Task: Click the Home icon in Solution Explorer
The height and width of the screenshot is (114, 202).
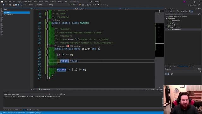Action: tap(171, 11)
